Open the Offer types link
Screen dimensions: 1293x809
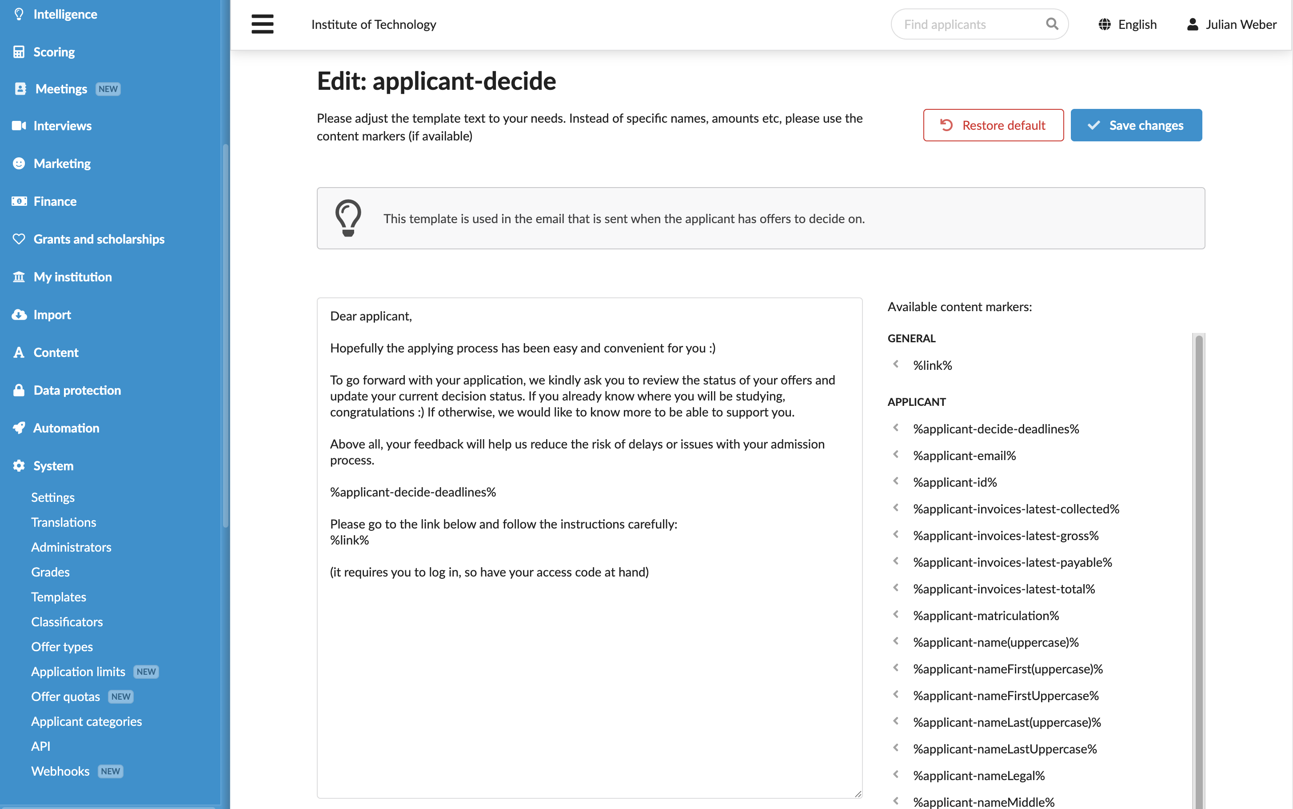pyautogui.click(x=62, y=646)
